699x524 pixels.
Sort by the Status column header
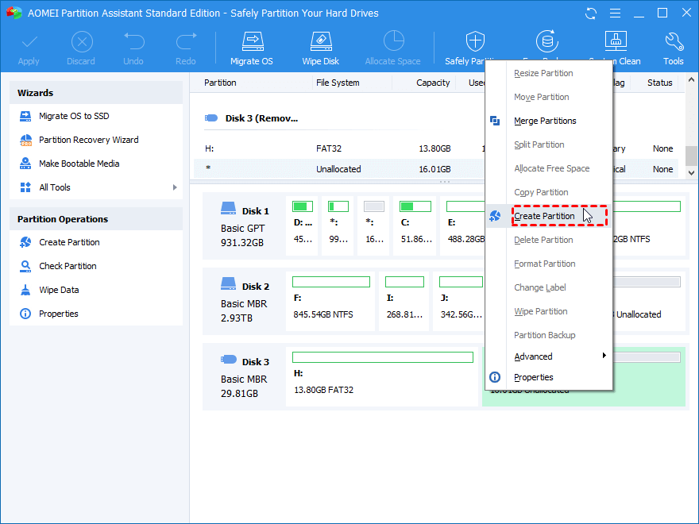658,83
